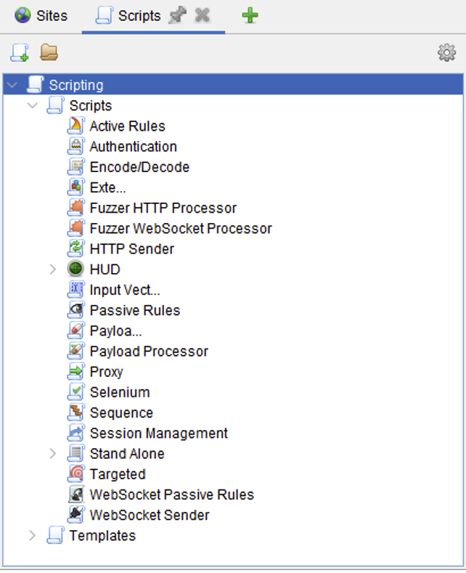Click the WebSocket Sender plug icon
The image size is (466, 573).
point(76,515)
